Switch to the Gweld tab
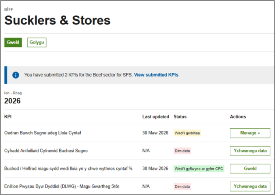 click(x=13, y=43)
